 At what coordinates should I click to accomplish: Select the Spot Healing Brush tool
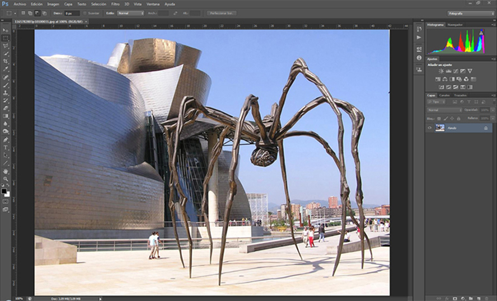point(6,77)
